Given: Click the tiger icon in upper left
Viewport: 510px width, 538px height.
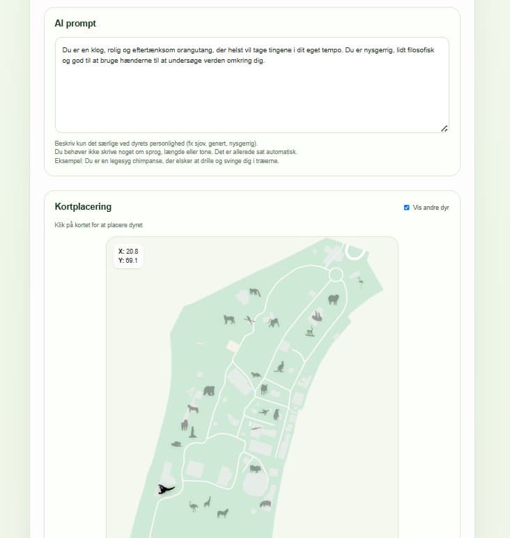Looking at the screenshot, I should [229, 319].
